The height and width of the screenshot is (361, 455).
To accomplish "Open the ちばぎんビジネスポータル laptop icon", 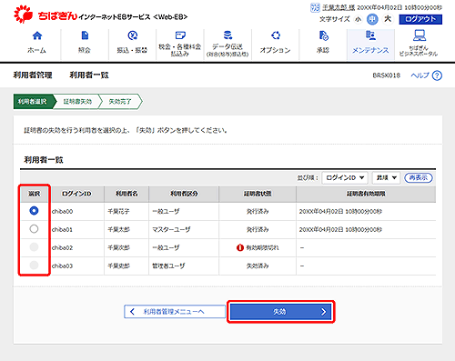I will [420, 35].
